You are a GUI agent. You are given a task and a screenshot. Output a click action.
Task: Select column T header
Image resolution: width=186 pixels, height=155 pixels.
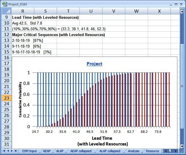point(68,11)
